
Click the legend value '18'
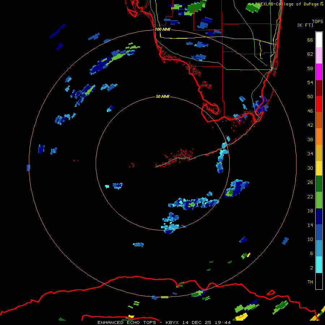[310, 211]
